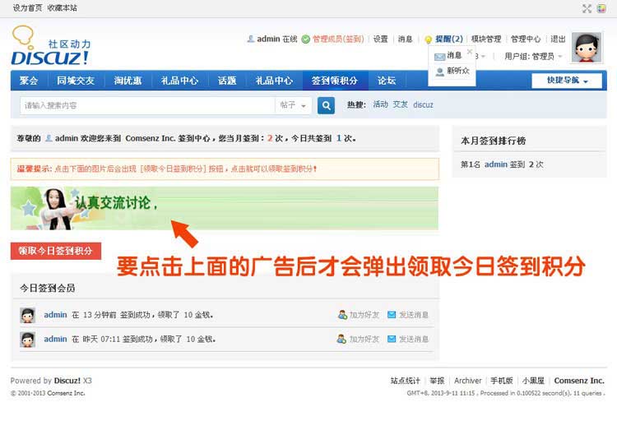
Task: Click admin's avatar in the 13分钟前 row
Action: 27,316
